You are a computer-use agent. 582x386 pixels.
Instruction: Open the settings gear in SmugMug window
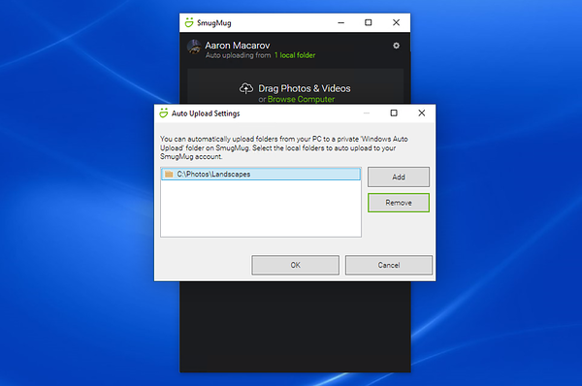[396, 46]
